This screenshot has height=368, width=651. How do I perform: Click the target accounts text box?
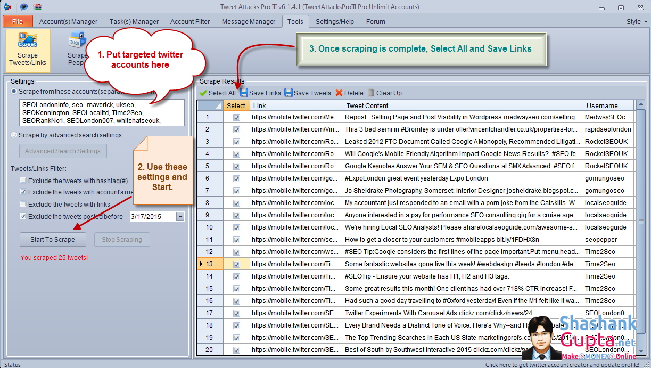pyautogui.click(x=101, y=112)
